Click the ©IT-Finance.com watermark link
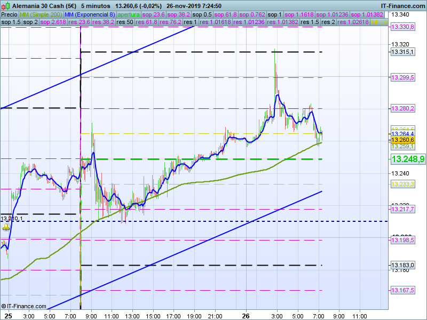The height and width of the screenshot is (320, 427). click(x=22, y=306)
